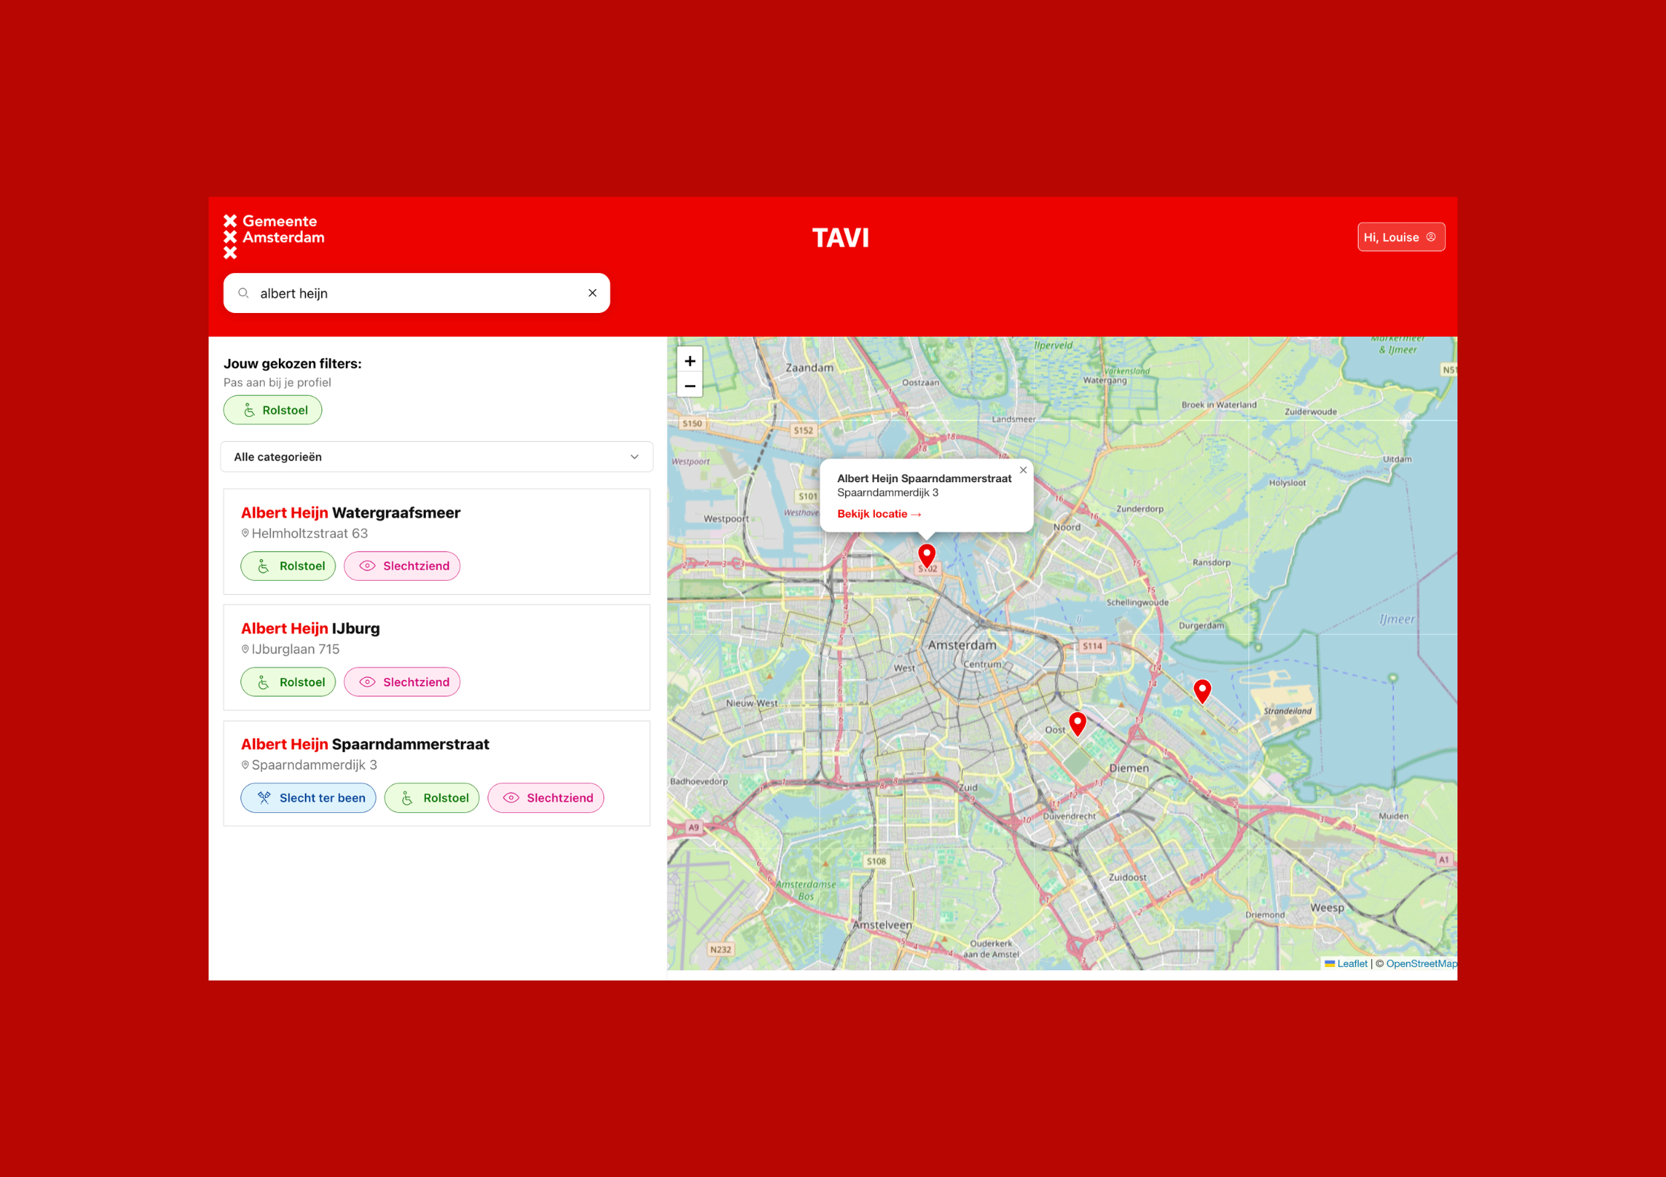Click the search magnifier icon

pos(243,293)
